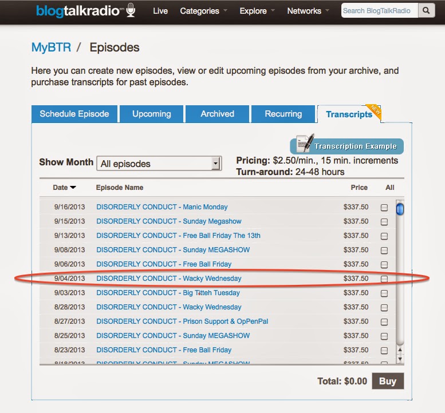Open the Big Titteh Tuesday episode
445x413 pixels.
[x=168, y=293]
